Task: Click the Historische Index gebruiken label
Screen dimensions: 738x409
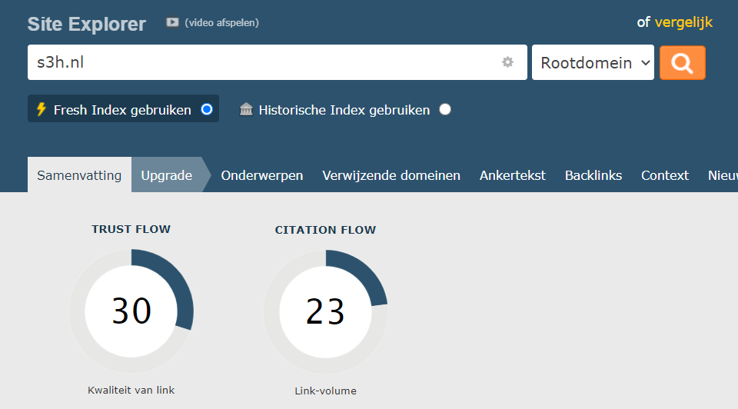Action: click(344, 110)
